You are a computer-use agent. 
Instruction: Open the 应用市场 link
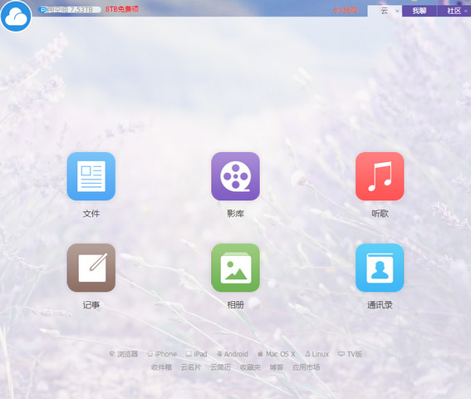point(306,367)
